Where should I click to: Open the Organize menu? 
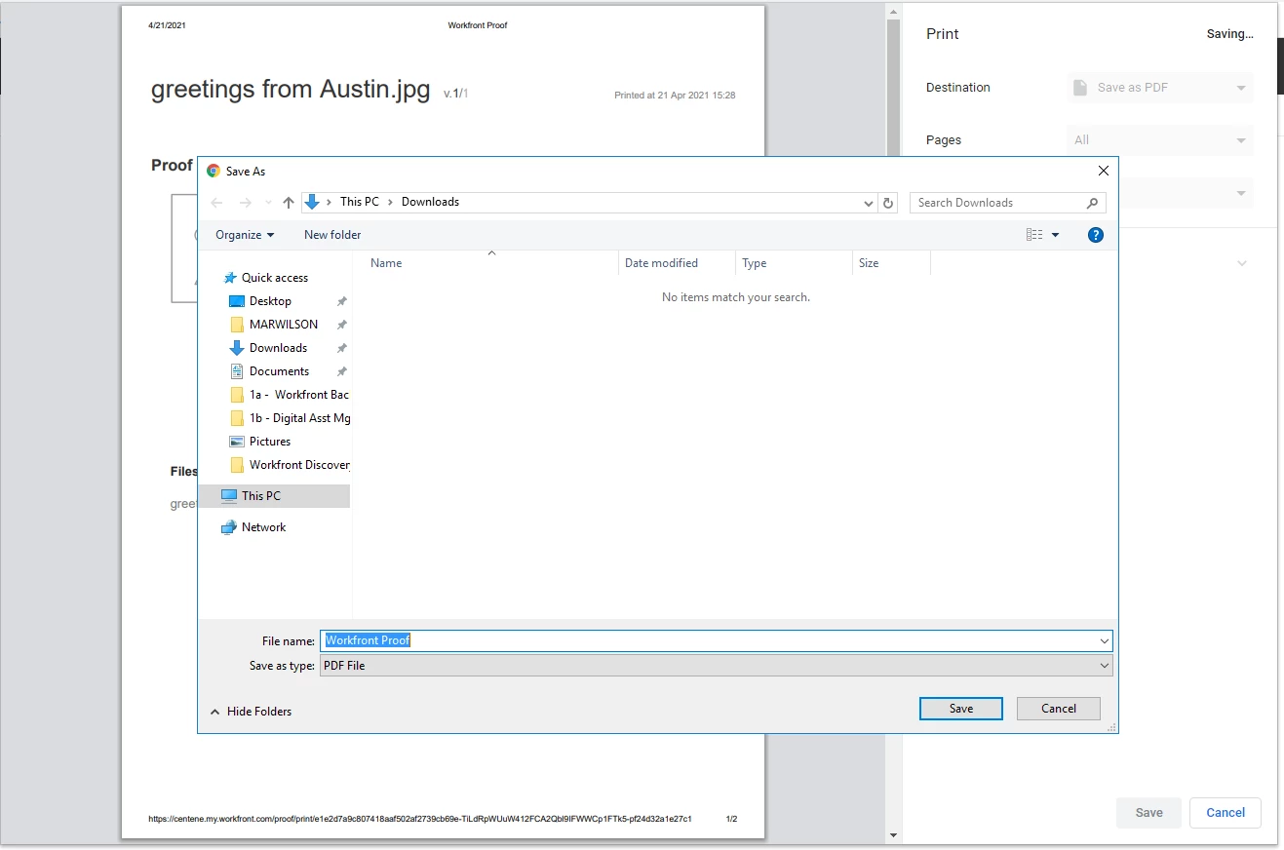click(x=245, y=235)
